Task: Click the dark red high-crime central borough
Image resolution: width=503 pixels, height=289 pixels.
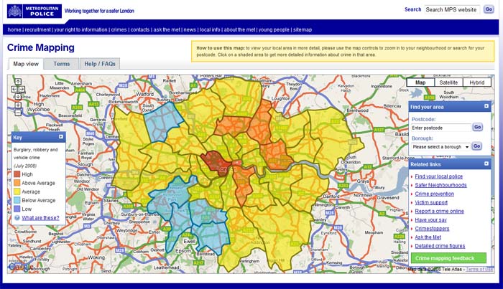Action: coord(216,163)
